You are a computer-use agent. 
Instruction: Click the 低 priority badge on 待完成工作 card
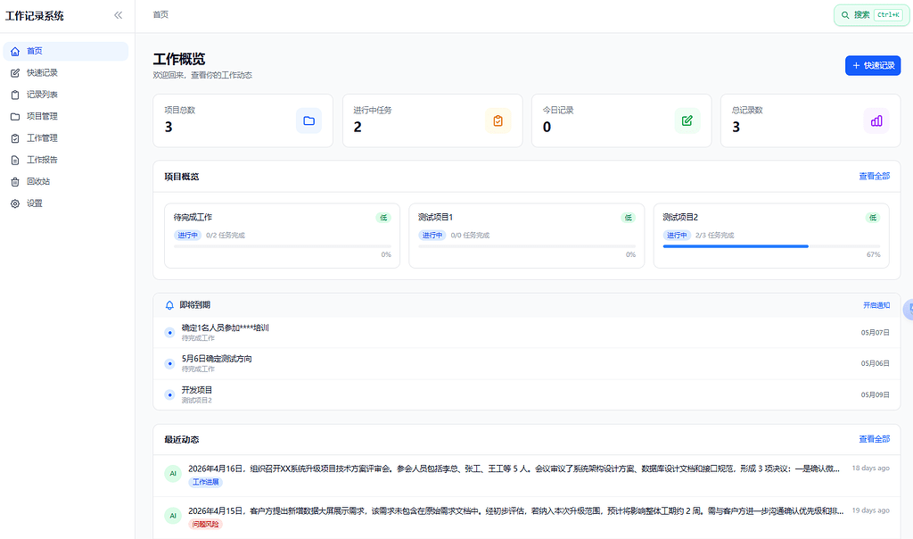coord(383,218)
